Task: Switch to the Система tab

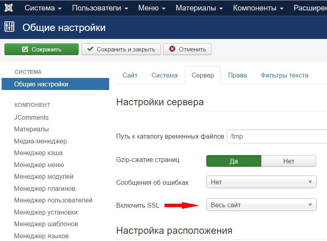Action: (x=165, y=75)
